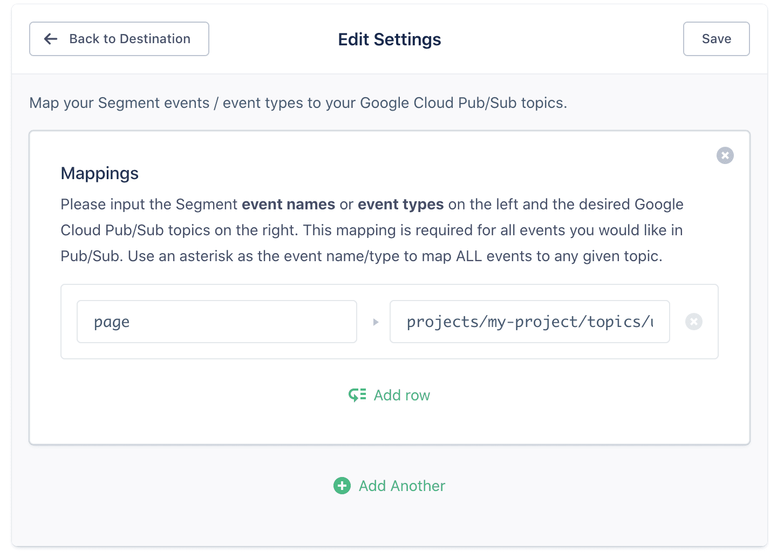Click Add Another to create a new mapping group

402,486
